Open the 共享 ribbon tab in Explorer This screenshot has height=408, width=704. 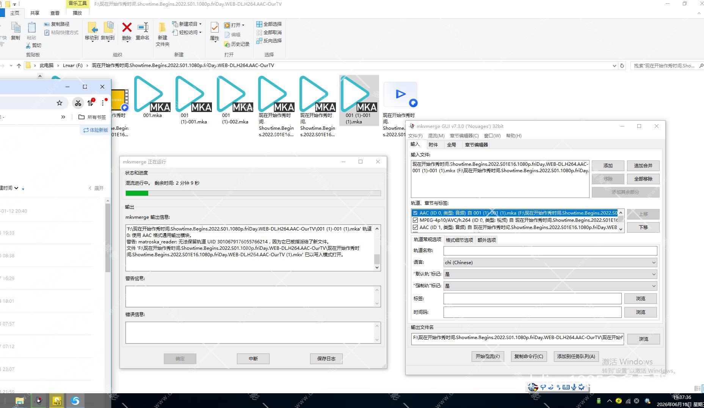click(35, 13)
